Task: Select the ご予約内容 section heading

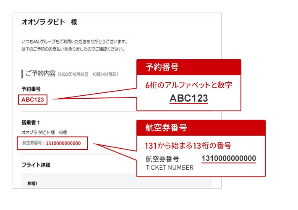Action: point(40,73)
